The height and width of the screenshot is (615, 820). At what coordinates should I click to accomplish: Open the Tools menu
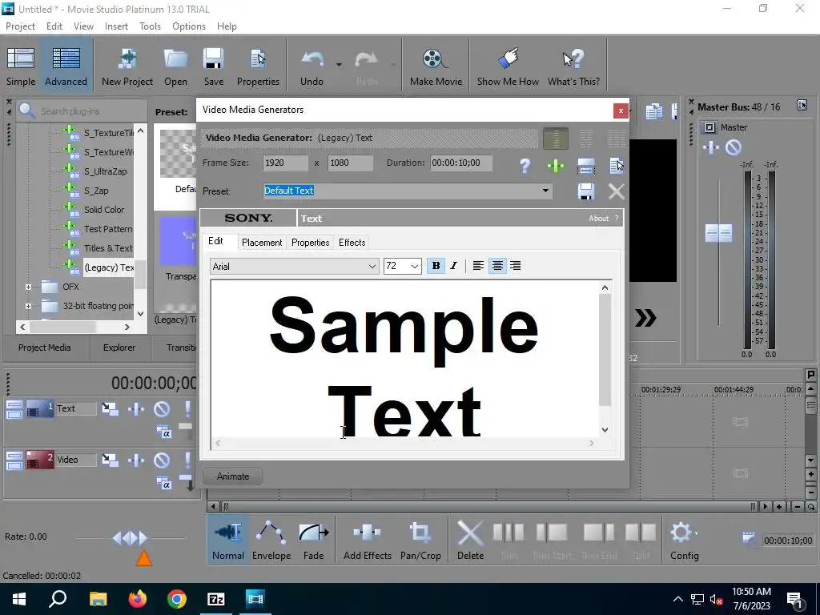click(150, 26)
